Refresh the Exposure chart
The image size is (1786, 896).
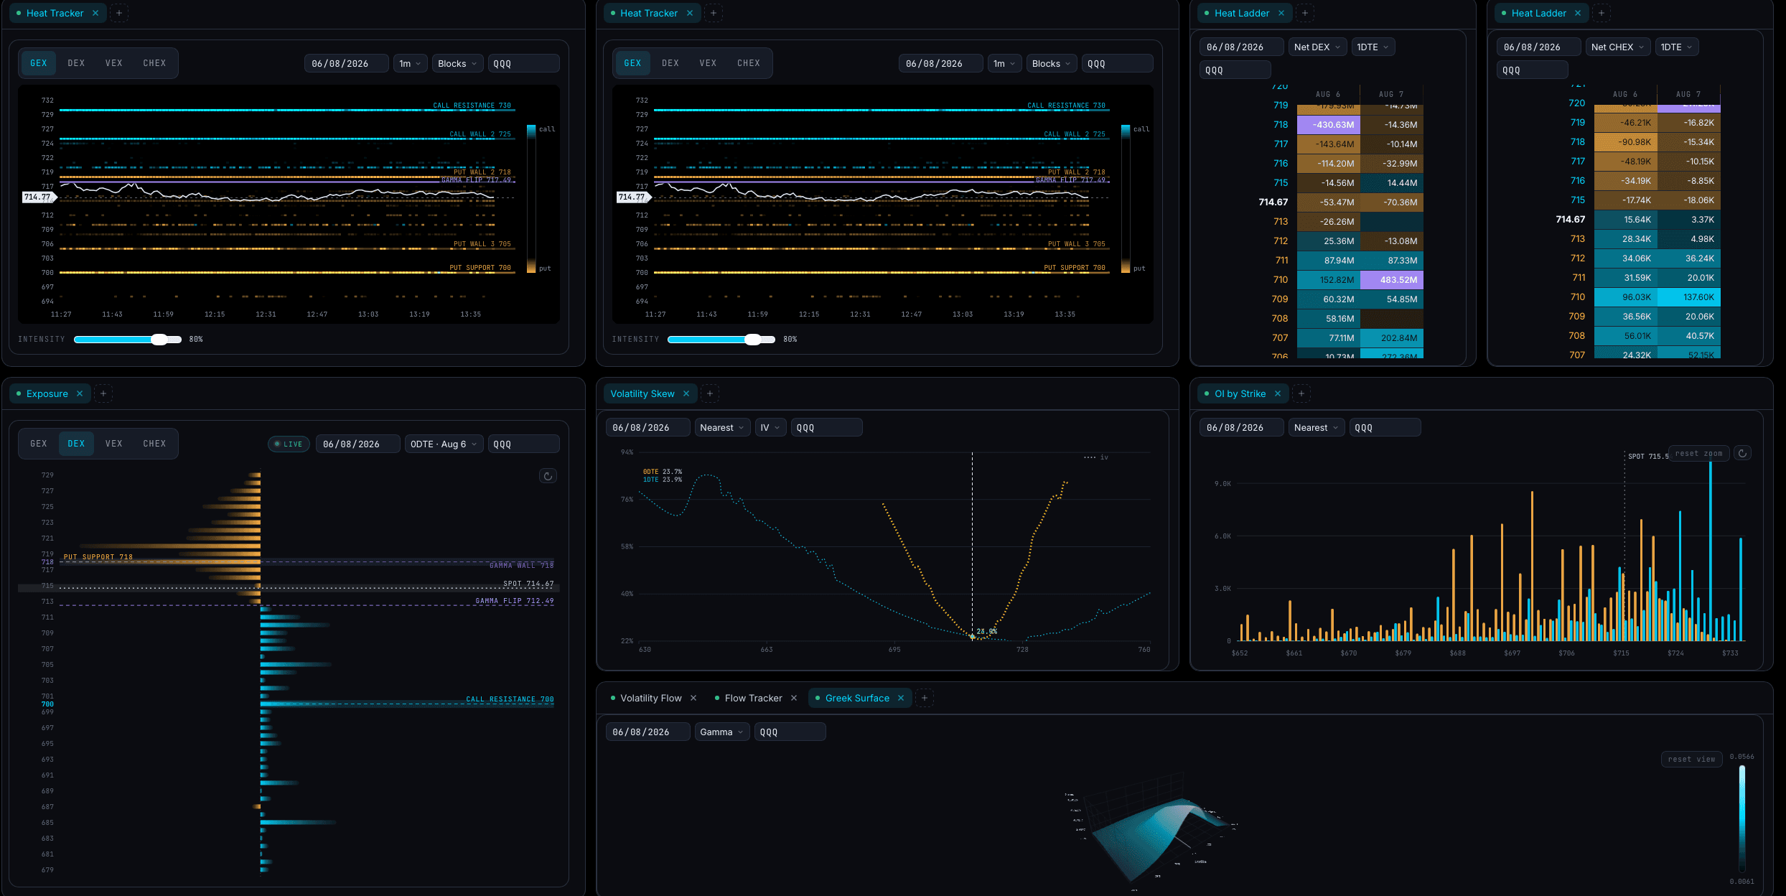(x=548, y=476)
